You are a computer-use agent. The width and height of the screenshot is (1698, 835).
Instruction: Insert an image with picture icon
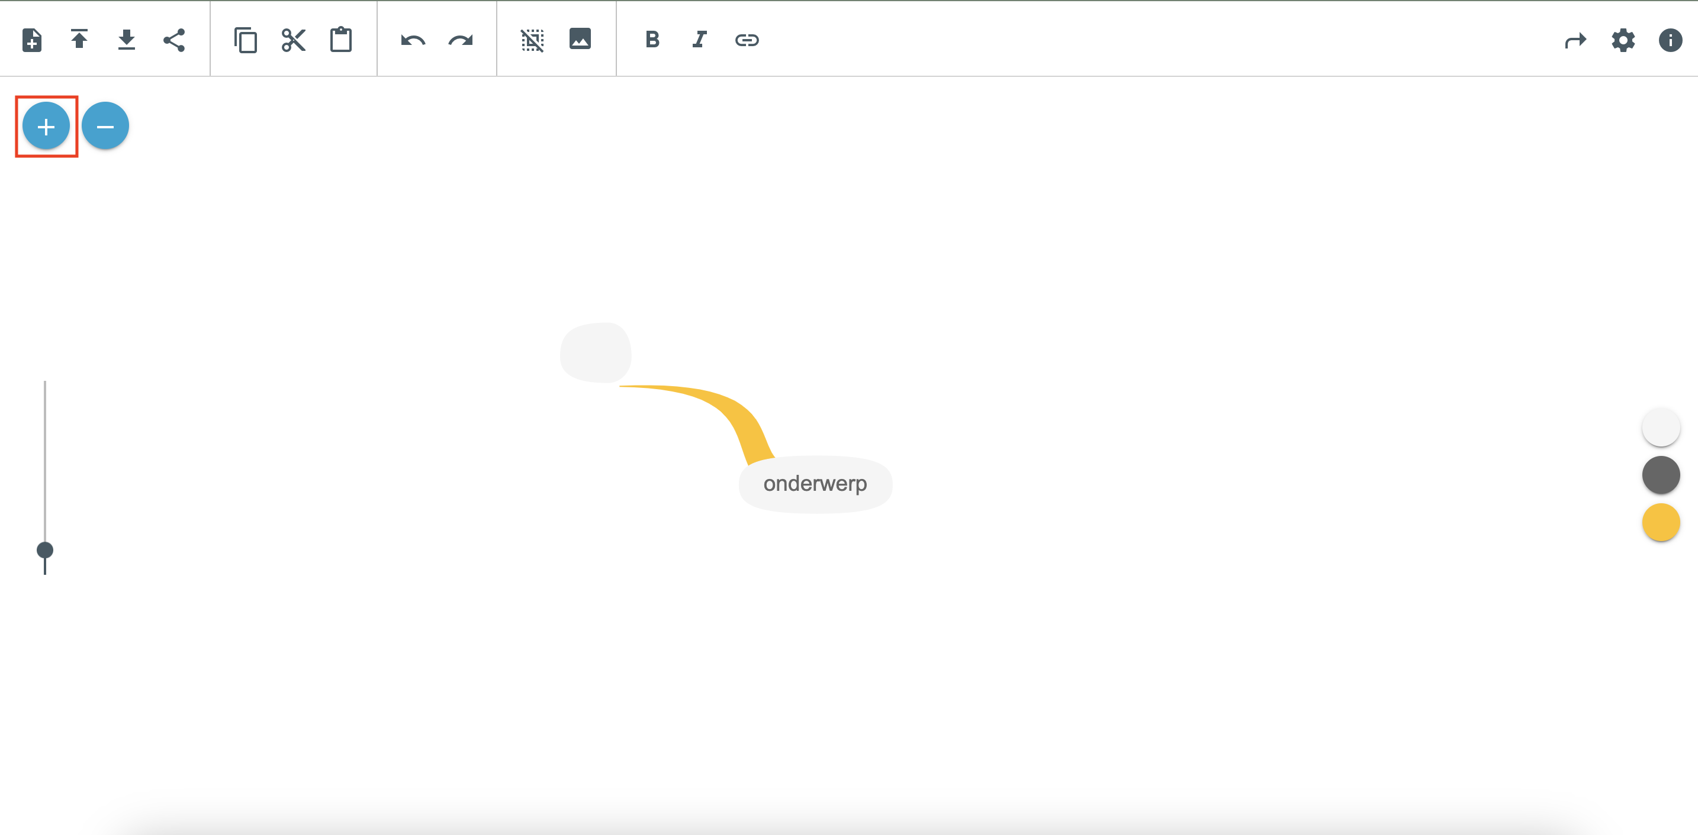580,39
